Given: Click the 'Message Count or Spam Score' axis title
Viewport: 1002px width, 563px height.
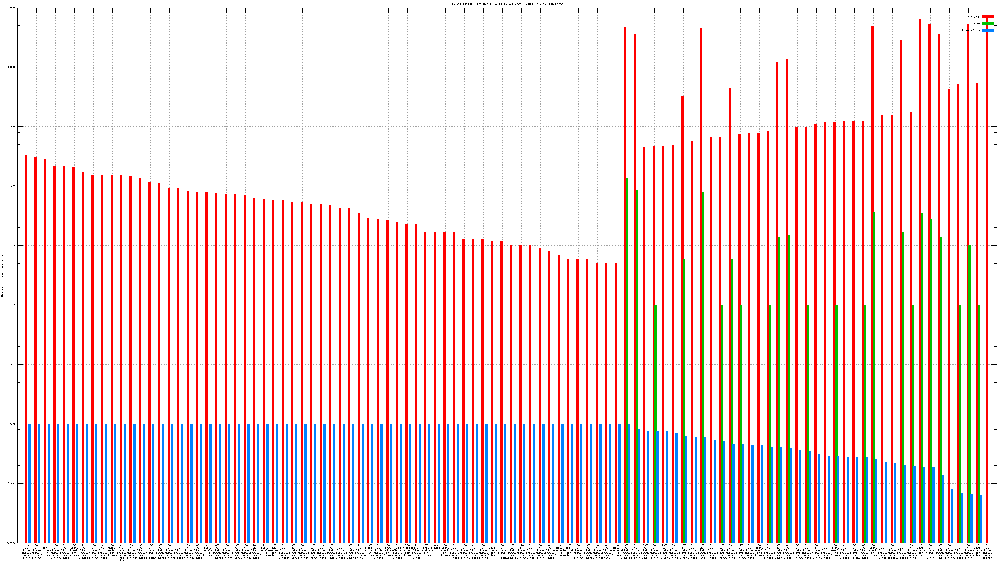Looking at the screenshot, I should click(x=2, y=276).
